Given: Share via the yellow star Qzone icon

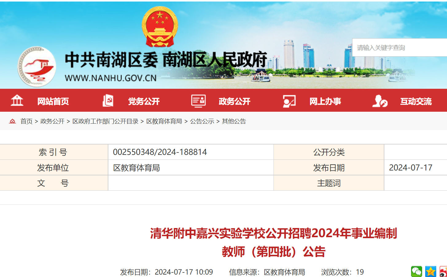Looking at the screenshot, I should (x=431, y=271).
